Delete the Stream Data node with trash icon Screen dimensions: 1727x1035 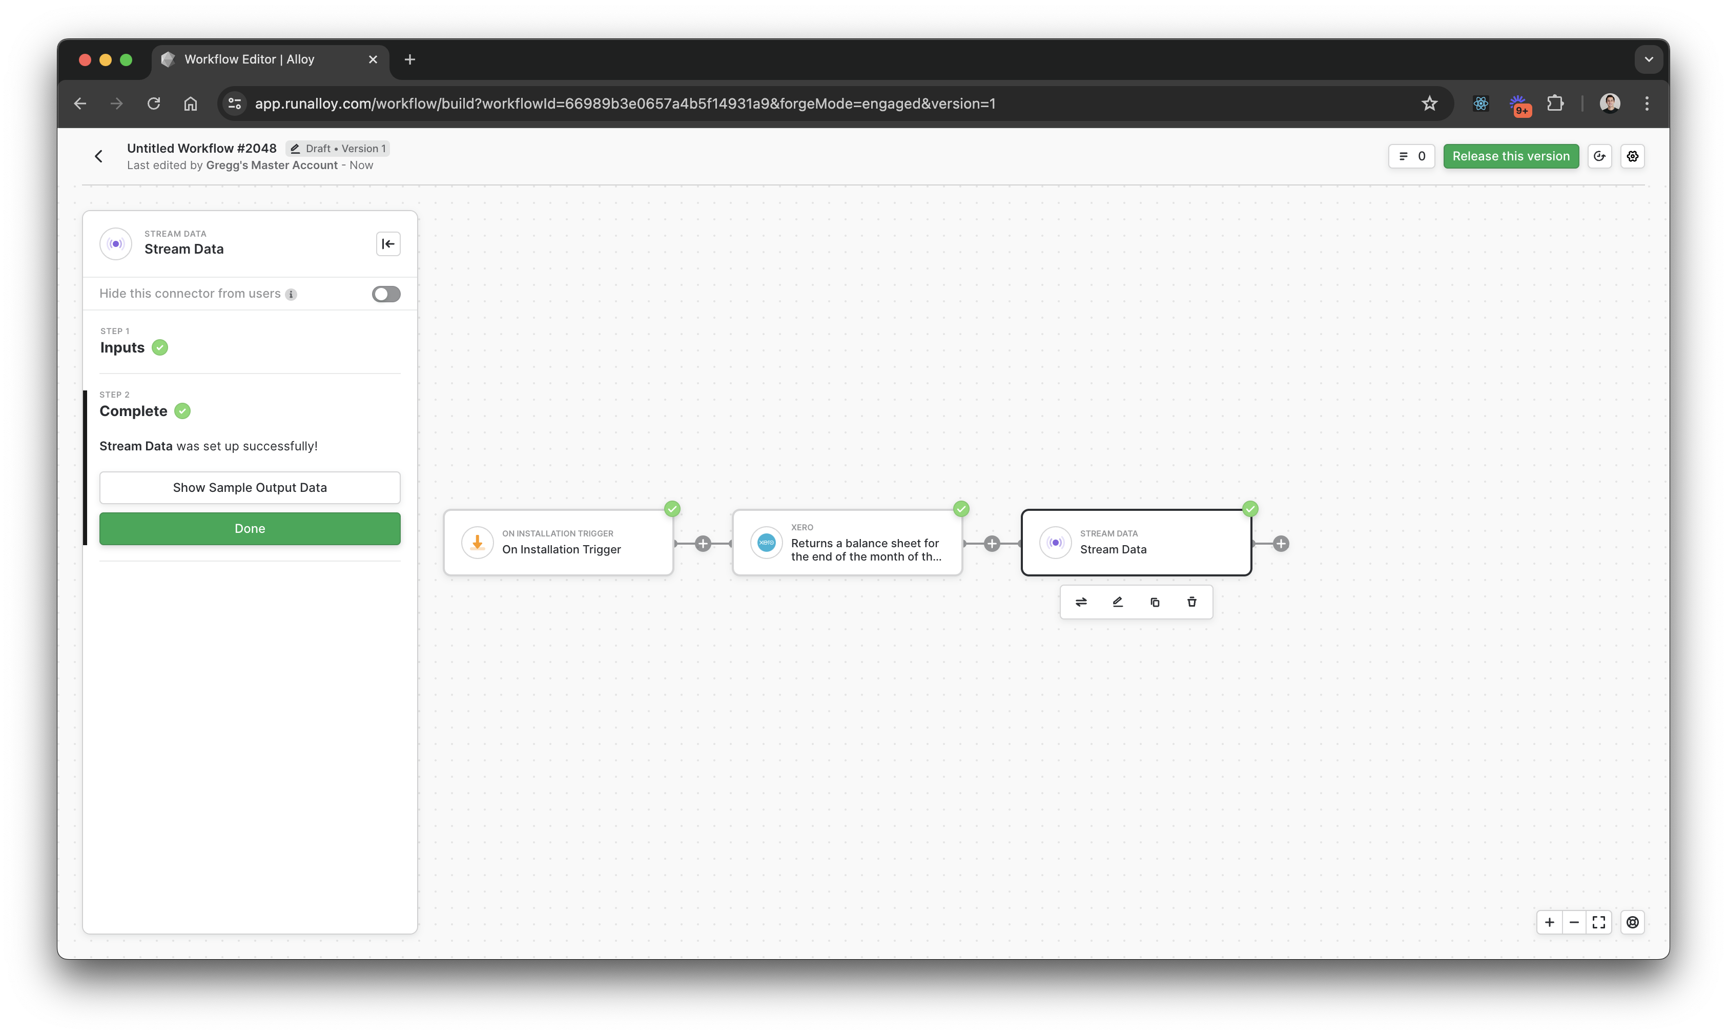coord(1191,602)
